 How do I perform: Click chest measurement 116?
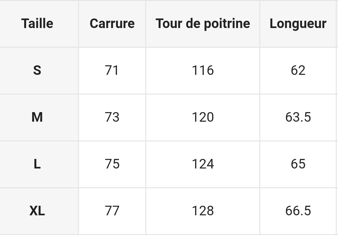[203, 70]
